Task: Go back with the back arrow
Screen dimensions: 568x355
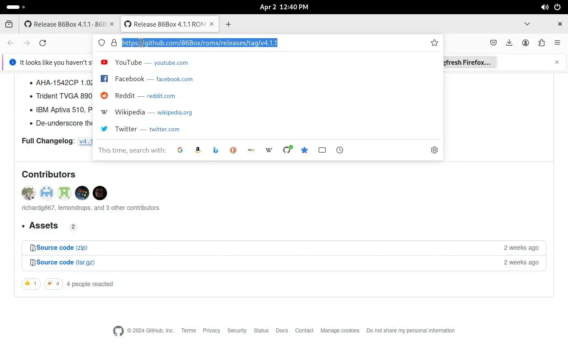Action: tap(11, 43)
